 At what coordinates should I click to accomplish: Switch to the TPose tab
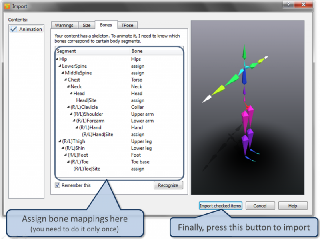[127, 25]
